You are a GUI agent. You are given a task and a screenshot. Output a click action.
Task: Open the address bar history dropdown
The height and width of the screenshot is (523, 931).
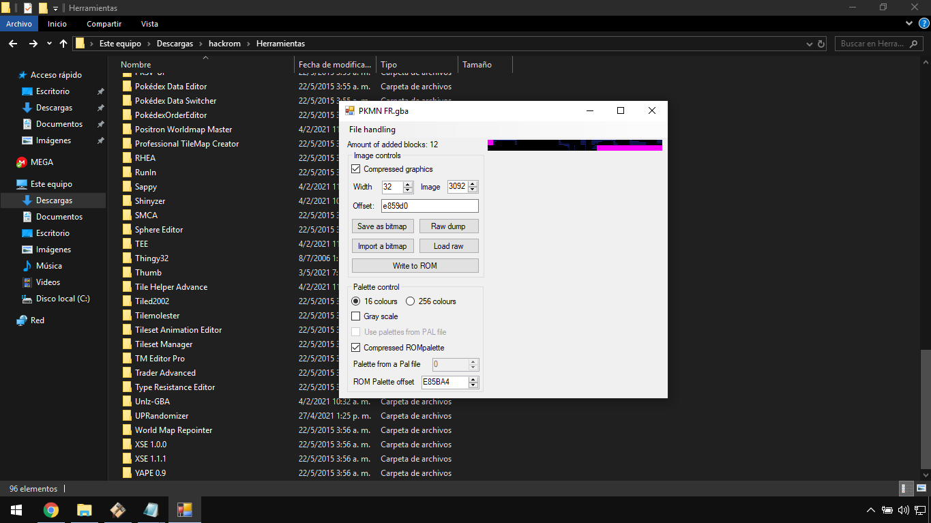(810, 43)
